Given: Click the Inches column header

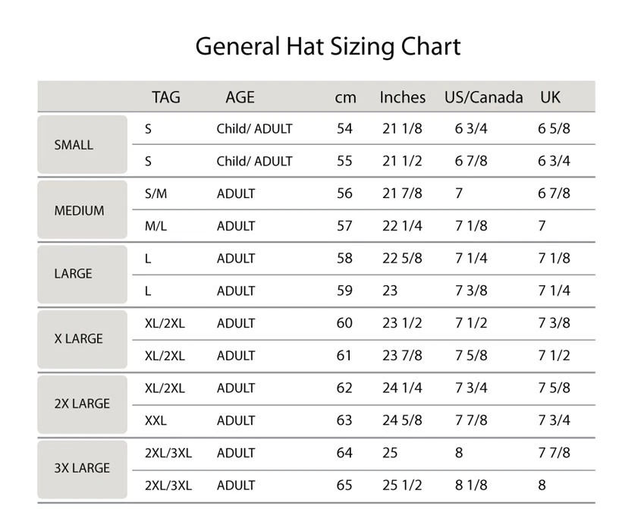Looking at the screenshot, I should [402, 97].
